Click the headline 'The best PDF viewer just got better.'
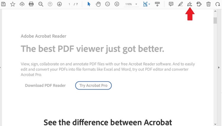The width and height of the screenshot is (222, 126). pos(92,49)
